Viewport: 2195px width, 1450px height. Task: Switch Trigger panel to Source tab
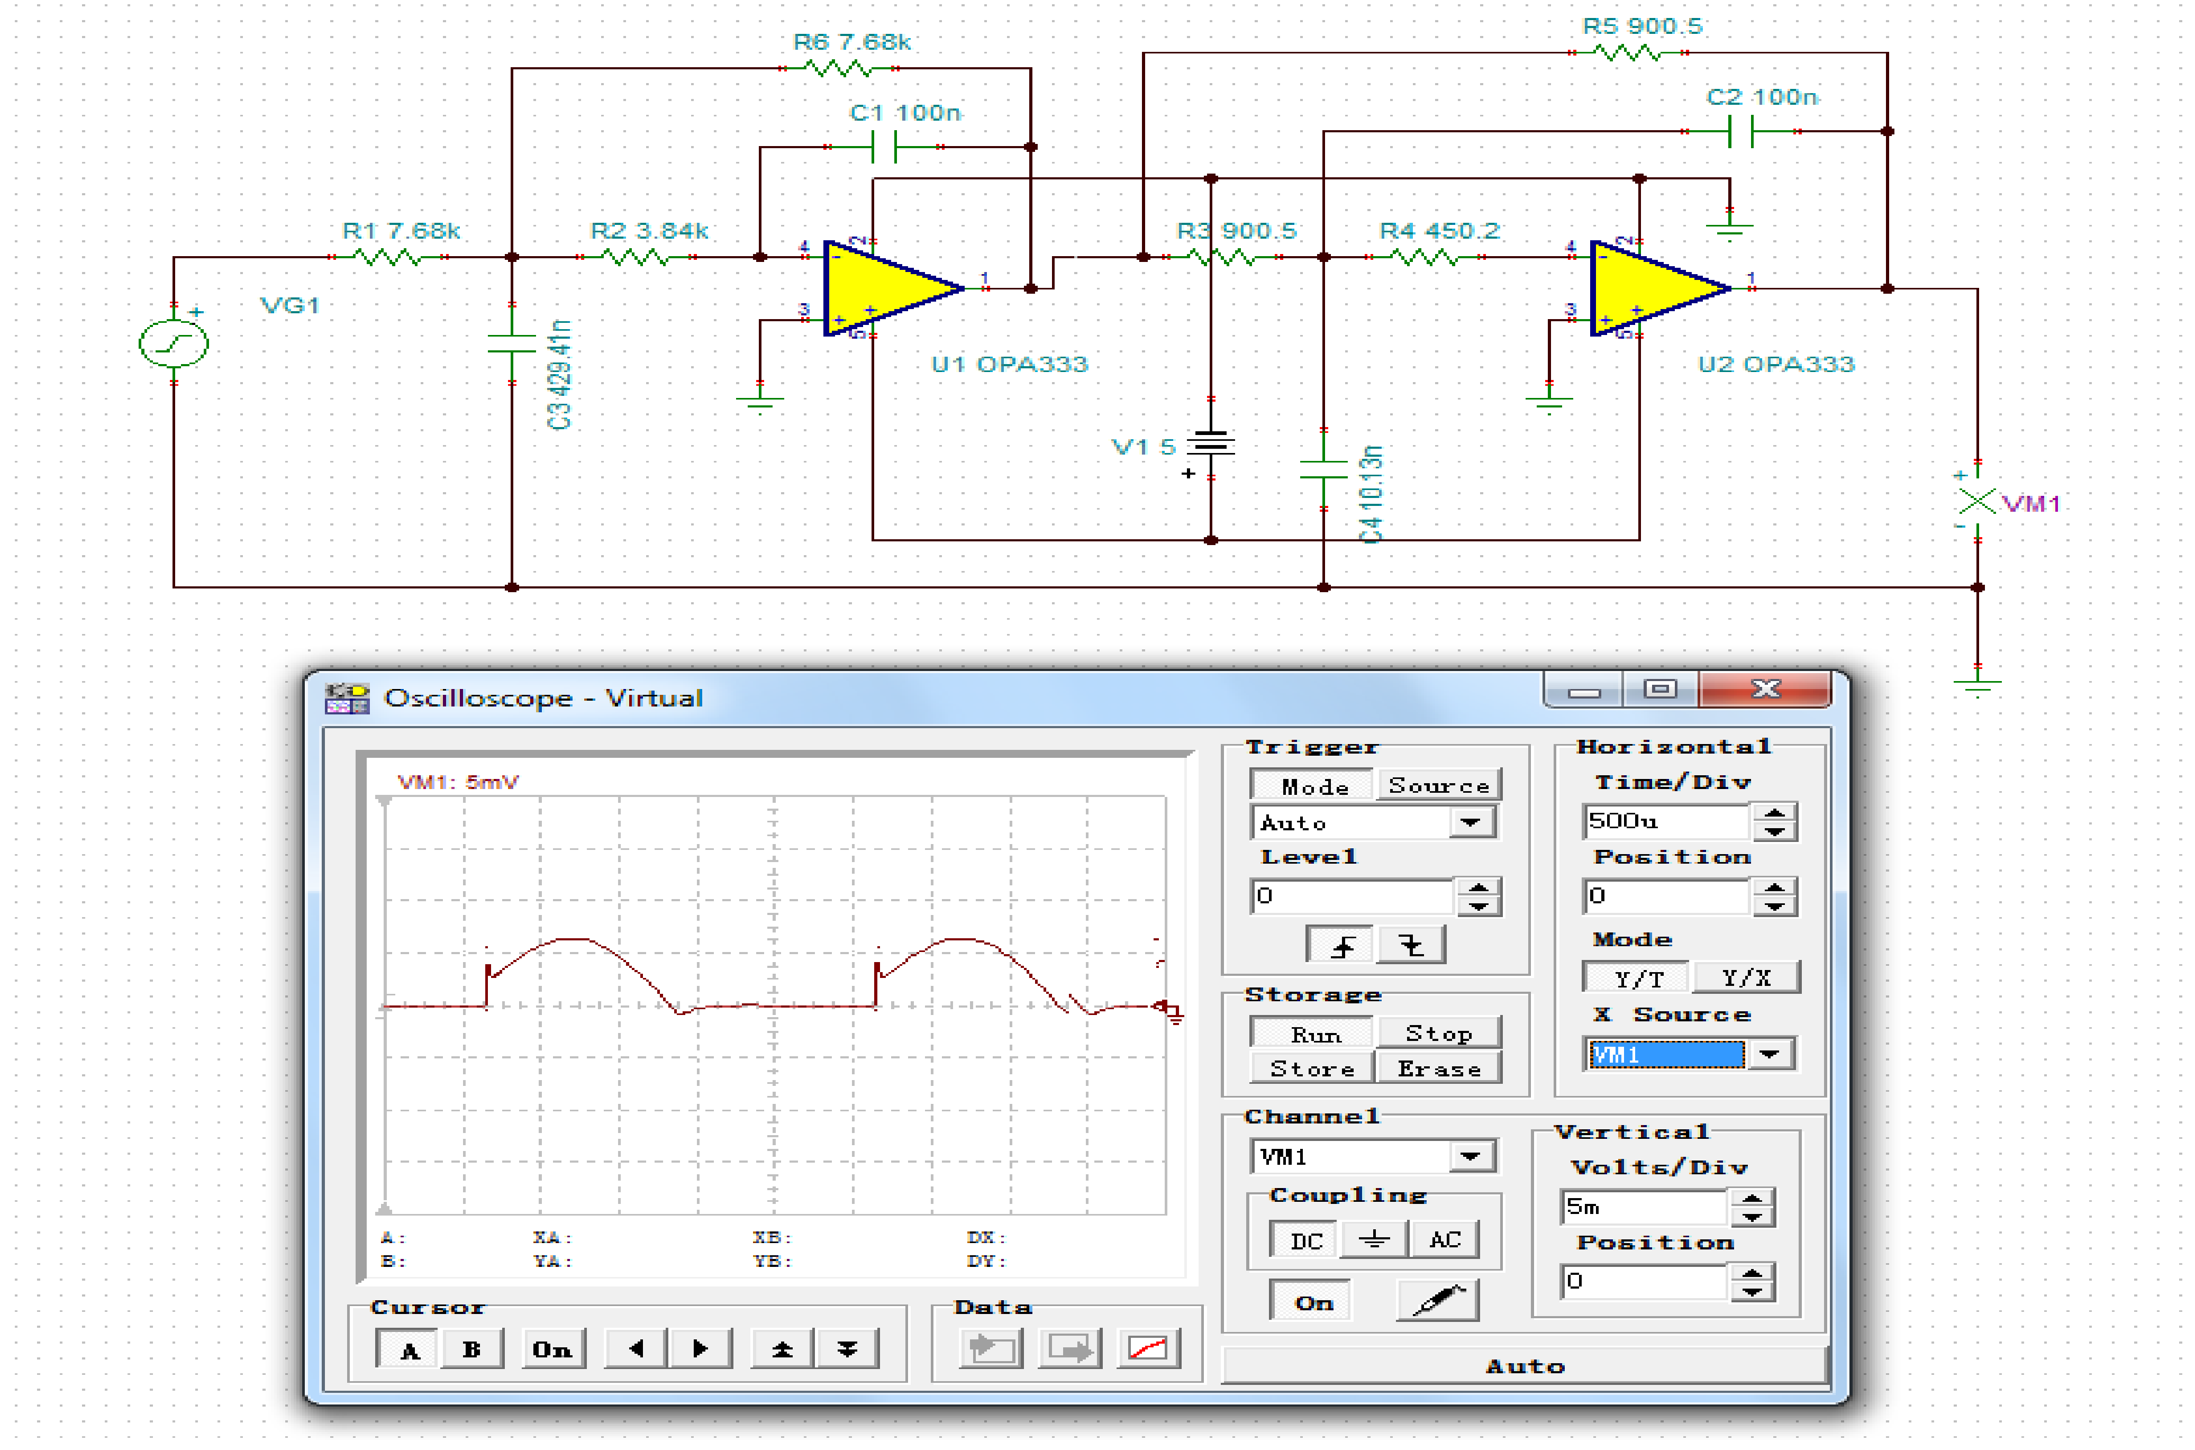pyautogui.click(x=1439, y=786)
